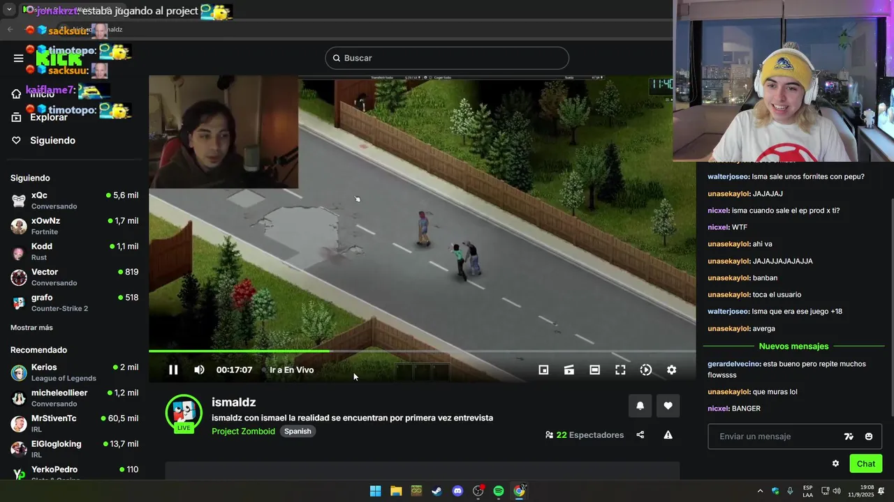Click the cast/clip icon in player controls
This screenshot has height=502, width=894.
pos(569,370)
